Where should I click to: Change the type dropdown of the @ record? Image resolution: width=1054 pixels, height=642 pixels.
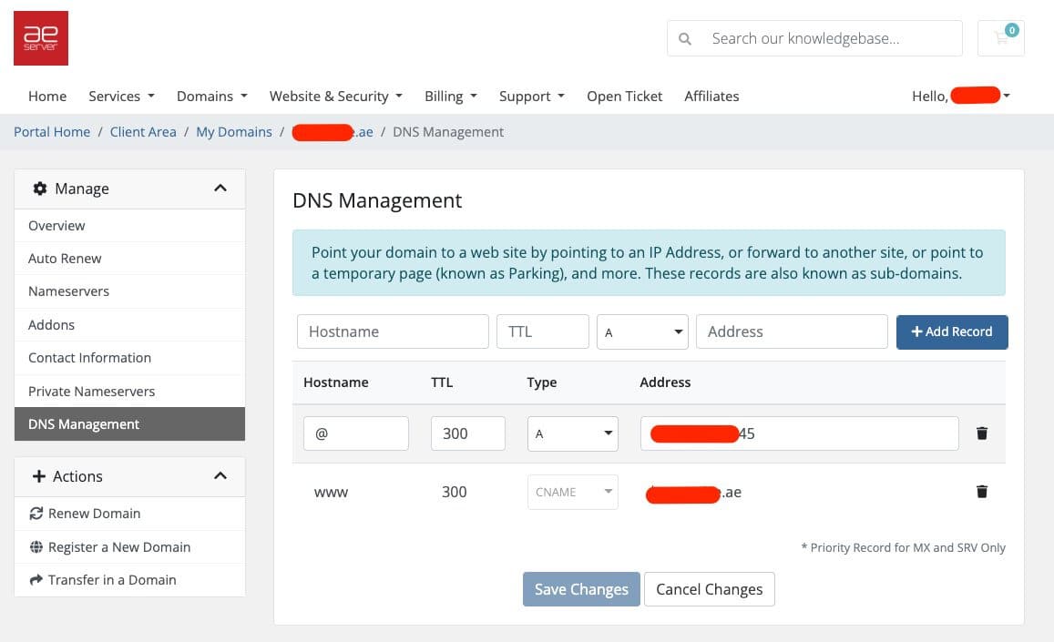pyautogui.click(x=573, y=433)
